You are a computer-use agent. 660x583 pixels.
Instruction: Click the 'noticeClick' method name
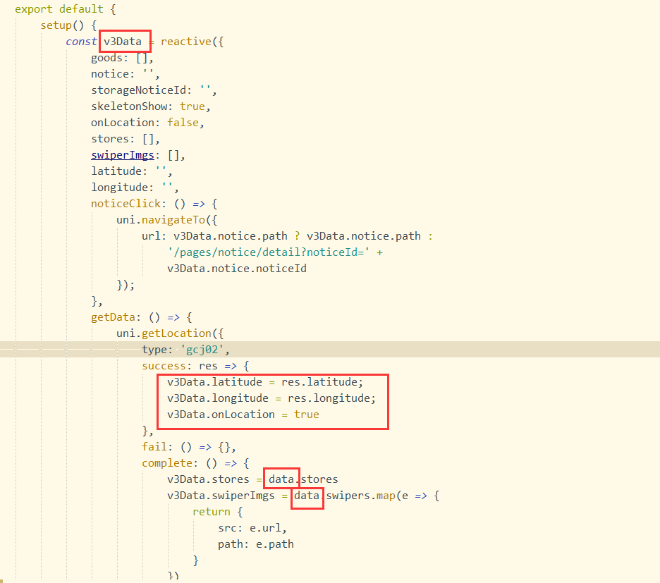(126, 204)
